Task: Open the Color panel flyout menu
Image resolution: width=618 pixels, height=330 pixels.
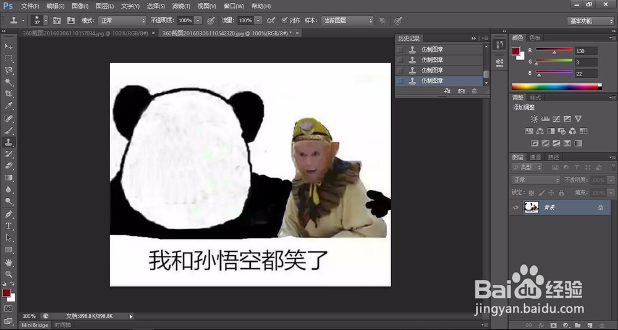Action: (x=612, y=38)
